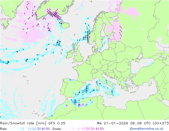The image size is (169, 131).
Task: Pick the Snow legend value 5
Action: pos(79,129)
